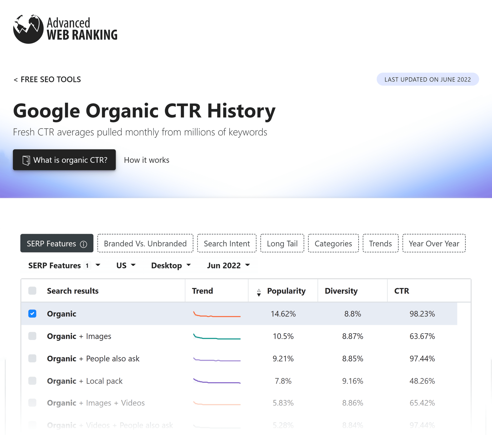This screenshot has height=435, width=492.
Task: Switch to the Branded Vs. Unbranded tab
Action: pos(145,243)
